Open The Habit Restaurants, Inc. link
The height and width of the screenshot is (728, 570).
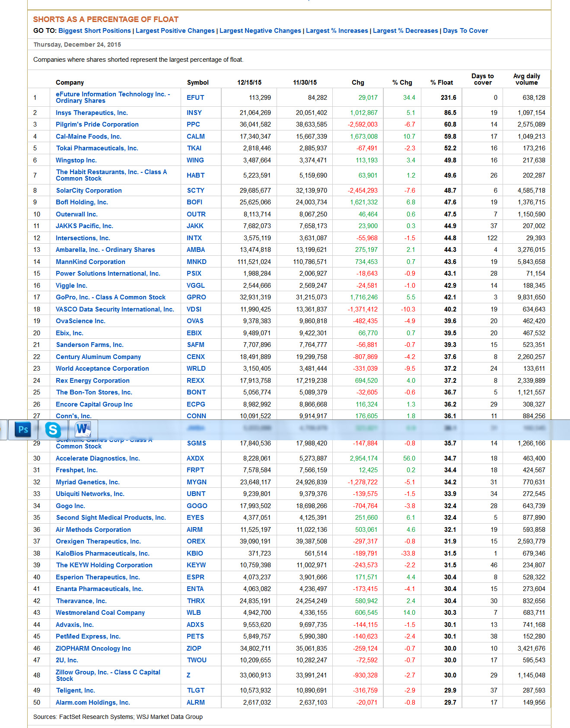pyautogui.click(x=111, y=175)
